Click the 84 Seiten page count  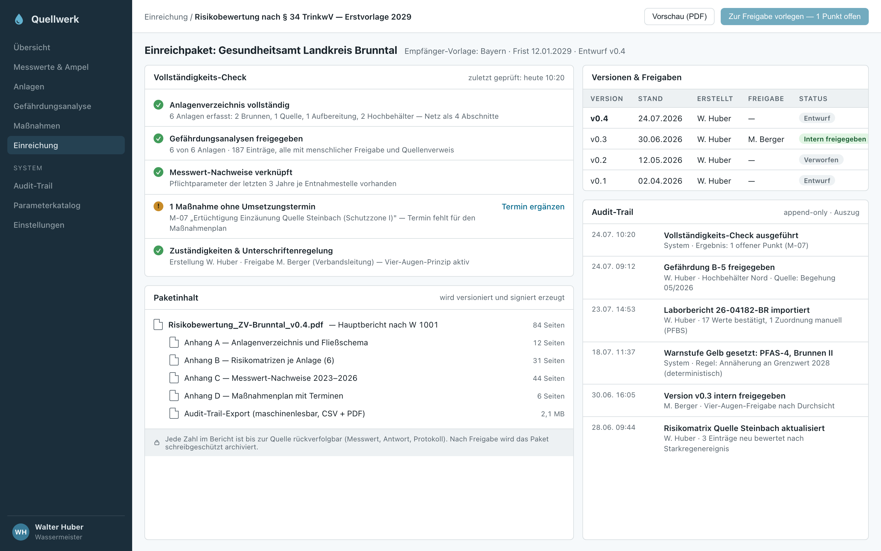548,325
